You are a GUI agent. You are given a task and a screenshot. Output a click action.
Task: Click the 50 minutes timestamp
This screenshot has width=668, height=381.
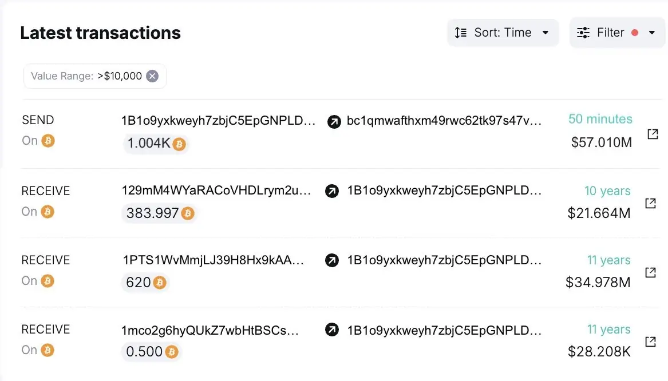pyautogui.click(x=600, y=119)
